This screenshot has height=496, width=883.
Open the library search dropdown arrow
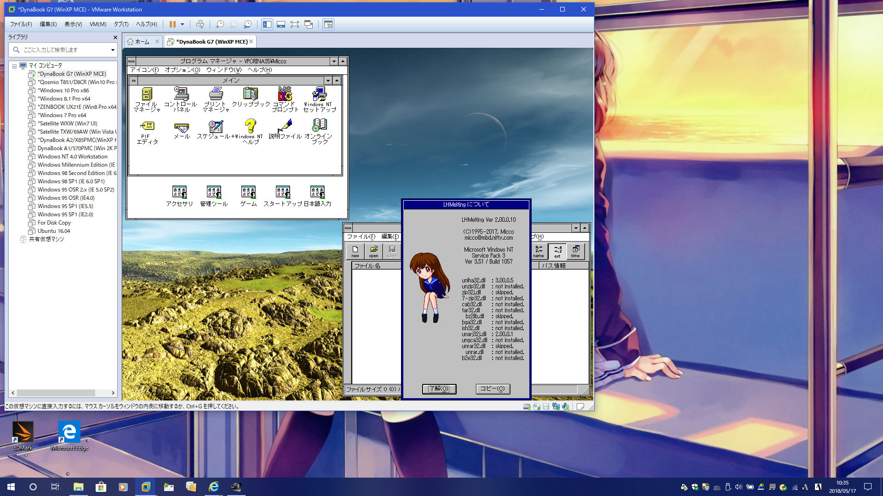(113, 50)
